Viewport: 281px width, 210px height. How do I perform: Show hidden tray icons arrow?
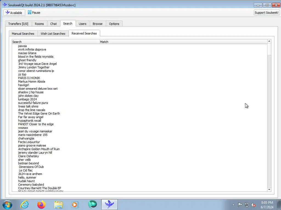[233, 205]
